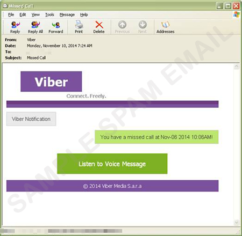Print the email using Print icon

[x=79, y=27]
